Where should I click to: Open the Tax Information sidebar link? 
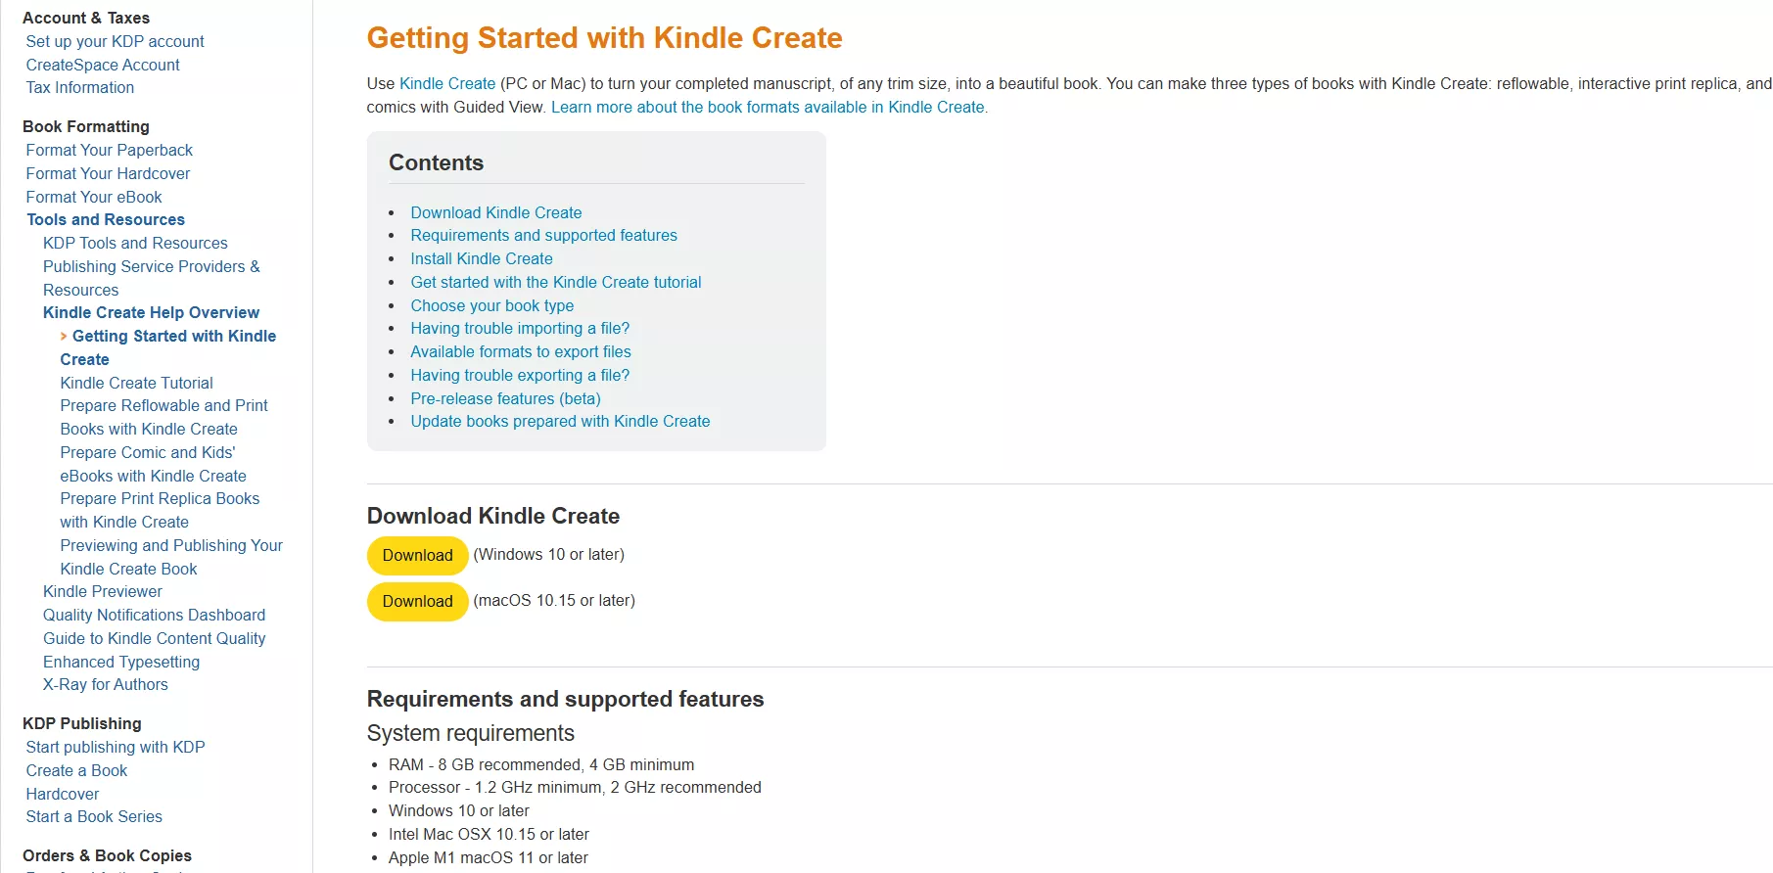(79, 87)
